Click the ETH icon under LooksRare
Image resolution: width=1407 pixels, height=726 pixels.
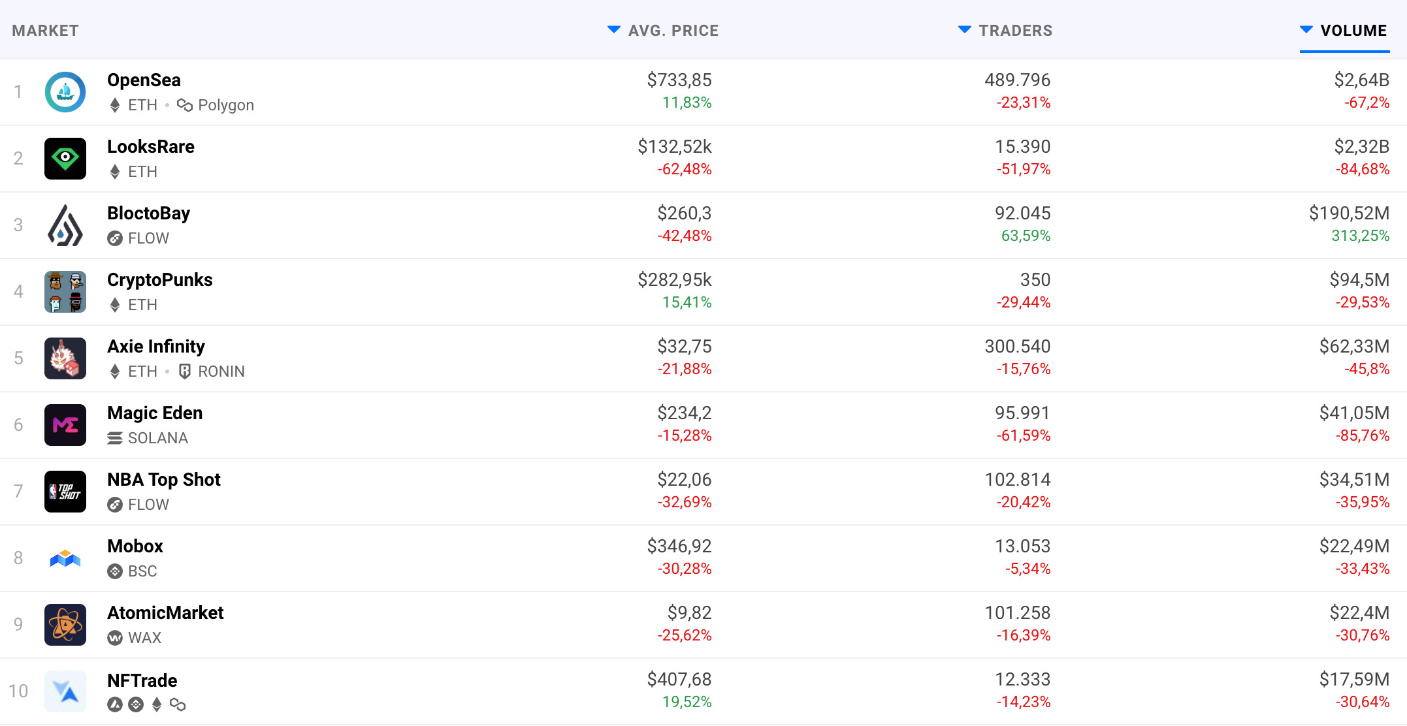(115, 172)
